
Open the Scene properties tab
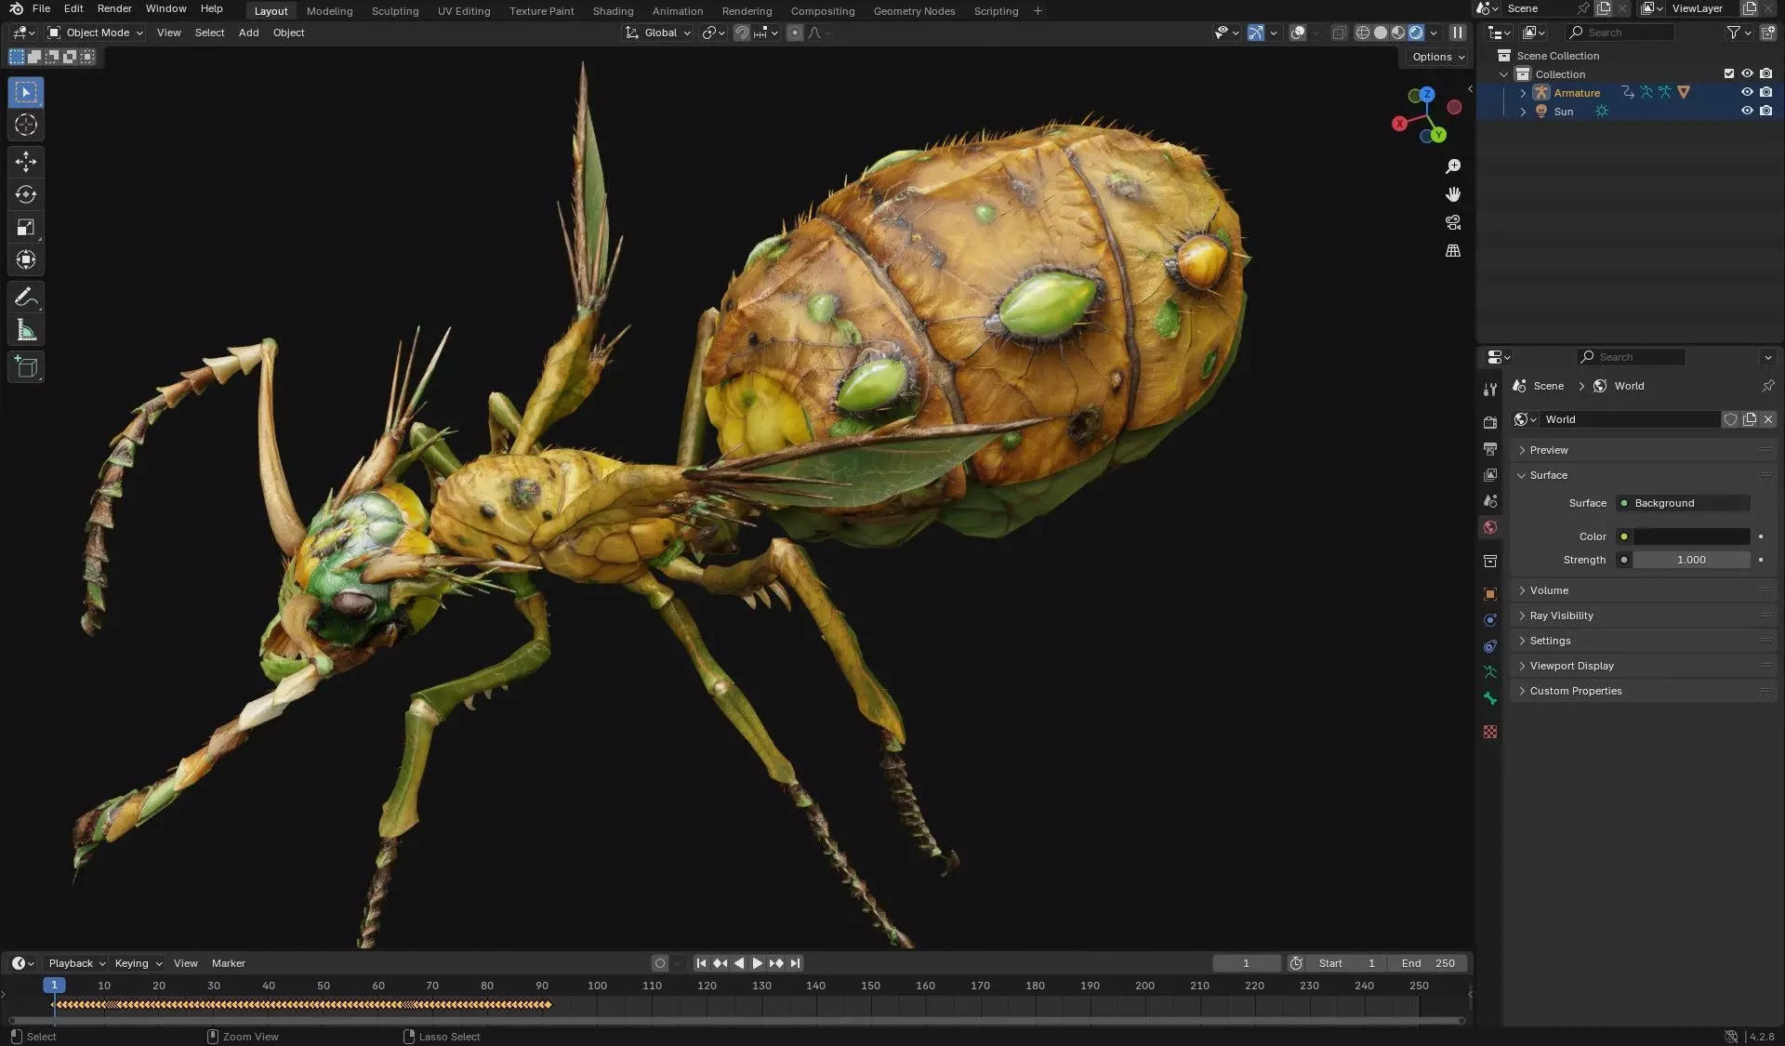pyautogui.click(x=1490, y=501)
